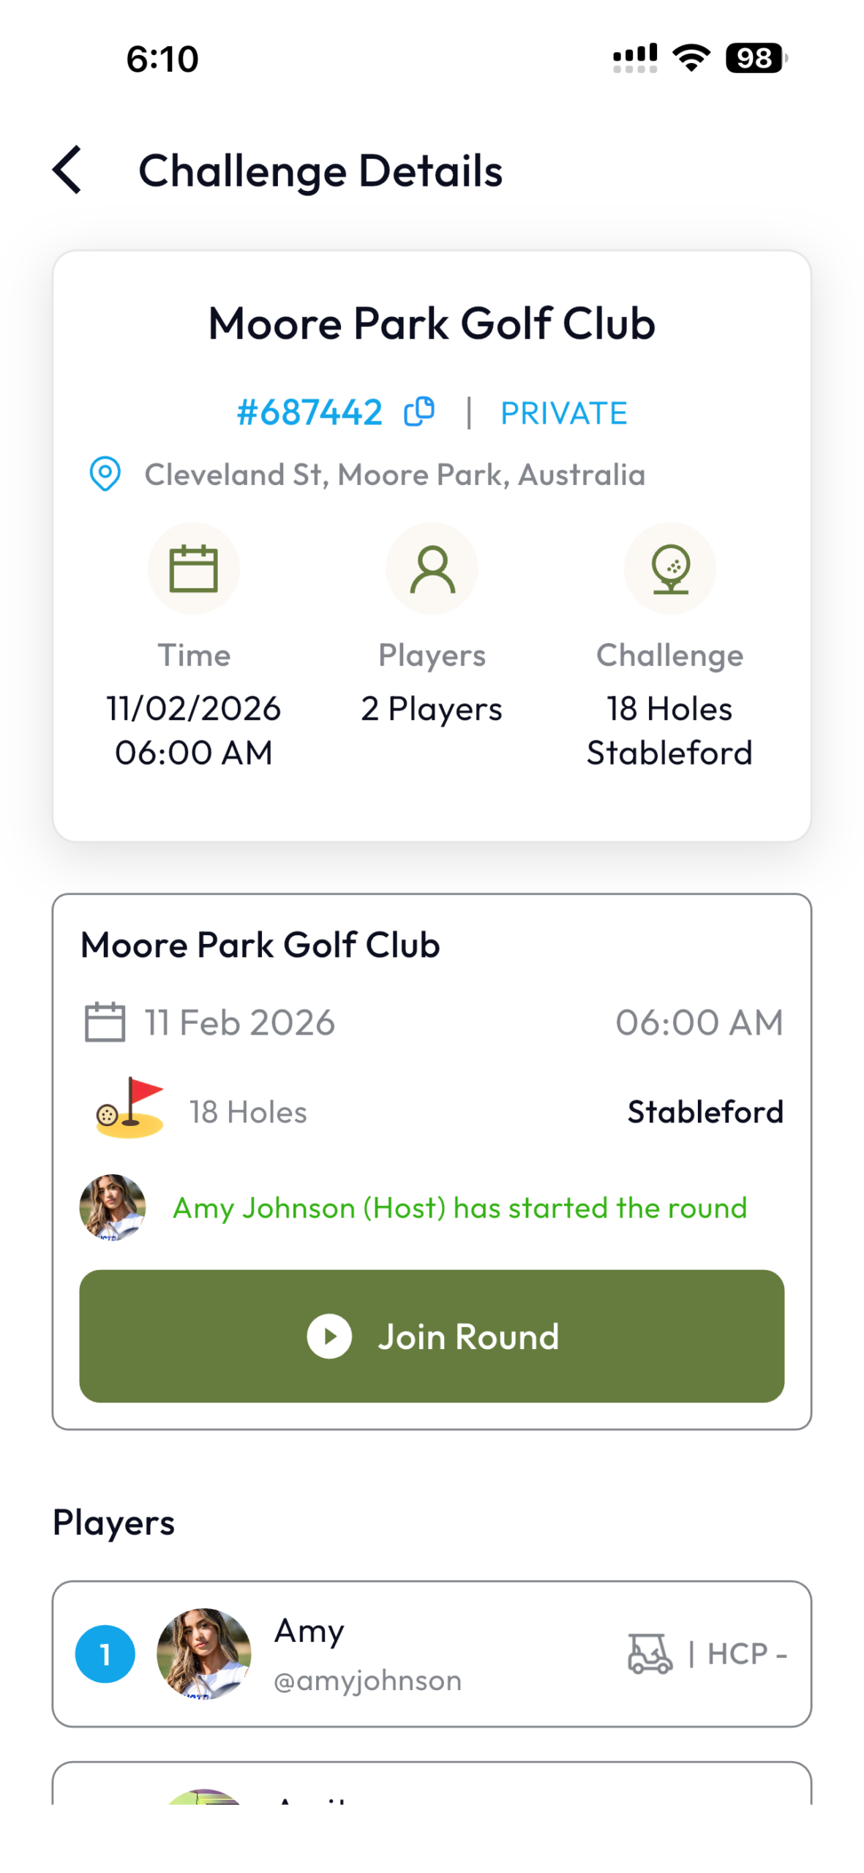Tap the calendar icon beside 11 Feb 2026
The height and width of the screenshot is (1873, 864).
click(x=105, y=1021)
